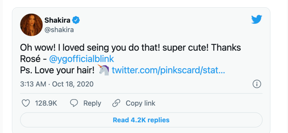Open the tweet info circle icon

pyautogui.click(x=257, y=84)
